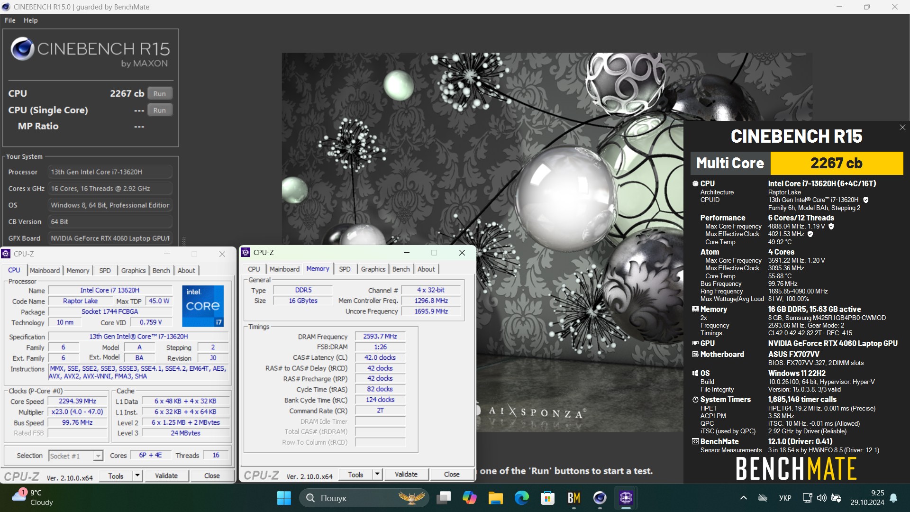
Task: Open File Explorer from the taskbar
Action: 495,498
